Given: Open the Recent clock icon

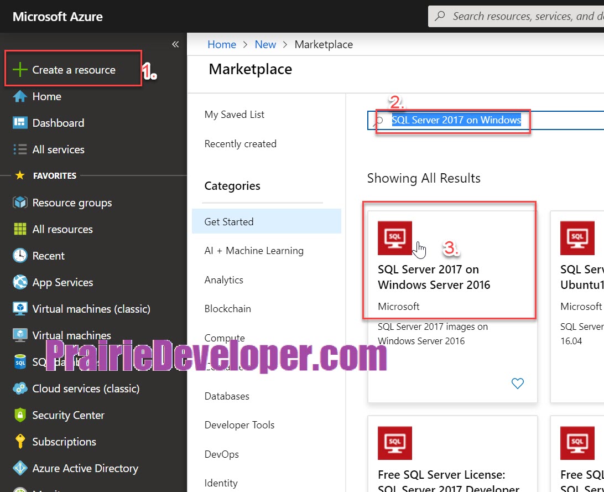Looking at the screenshot, I should pyautogui.click(x=20, y=256).
